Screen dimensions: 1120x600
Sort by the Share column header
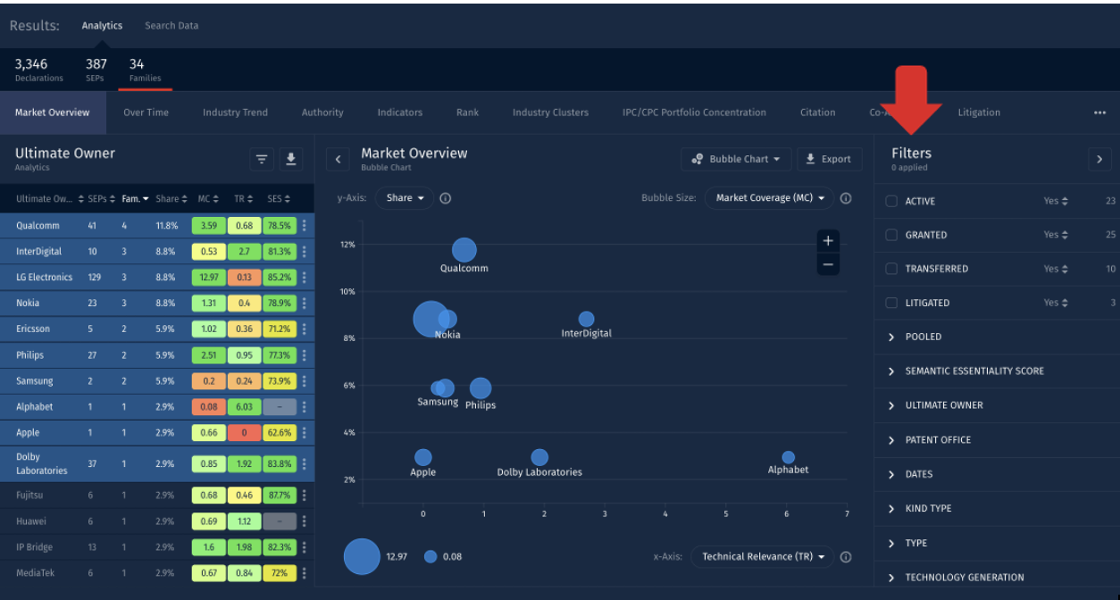click(171, 199)
